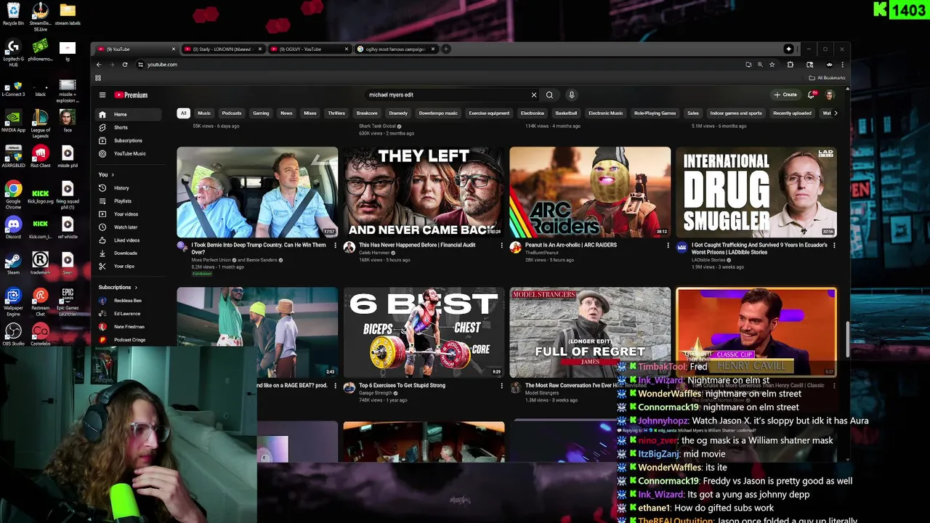Screen dimensions: 930x523
Task: Open video title Top 6 Exercises To Get Stupid Strong
Action: pos(402,386)
